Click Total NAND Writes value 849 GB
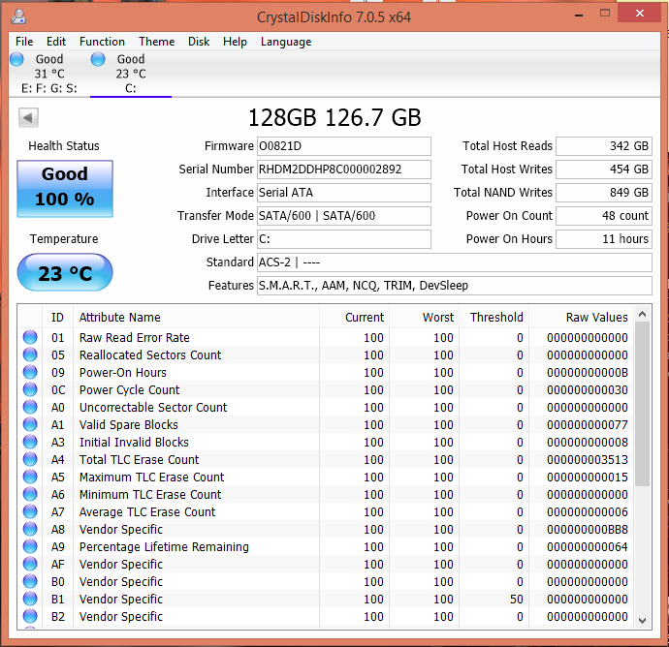 click(x=604, y=193)
